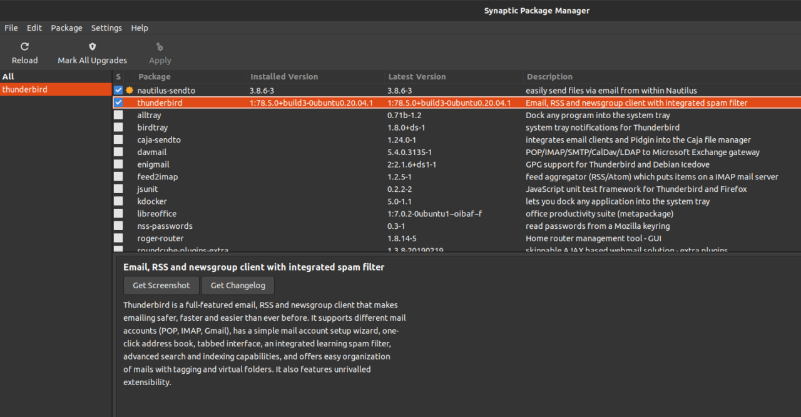Screen dimensions: 801x417
Task: Select the enigmail package name
Action: (x=153, y=164)
